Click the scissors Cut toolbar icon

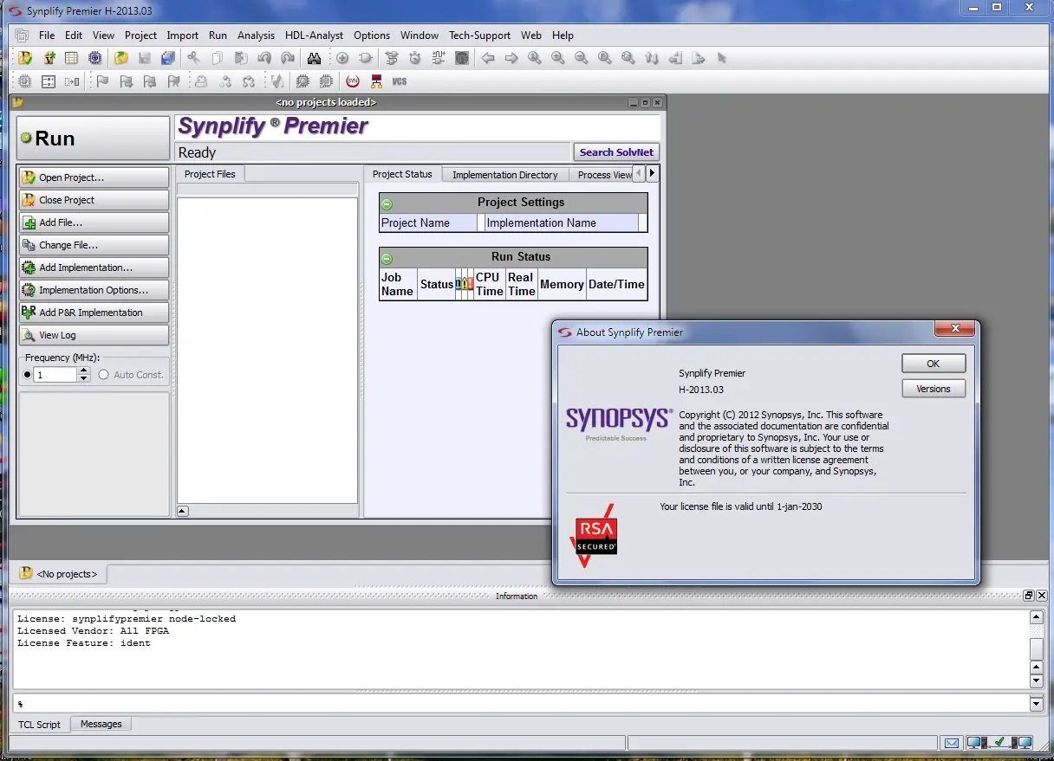pos(193,59)
